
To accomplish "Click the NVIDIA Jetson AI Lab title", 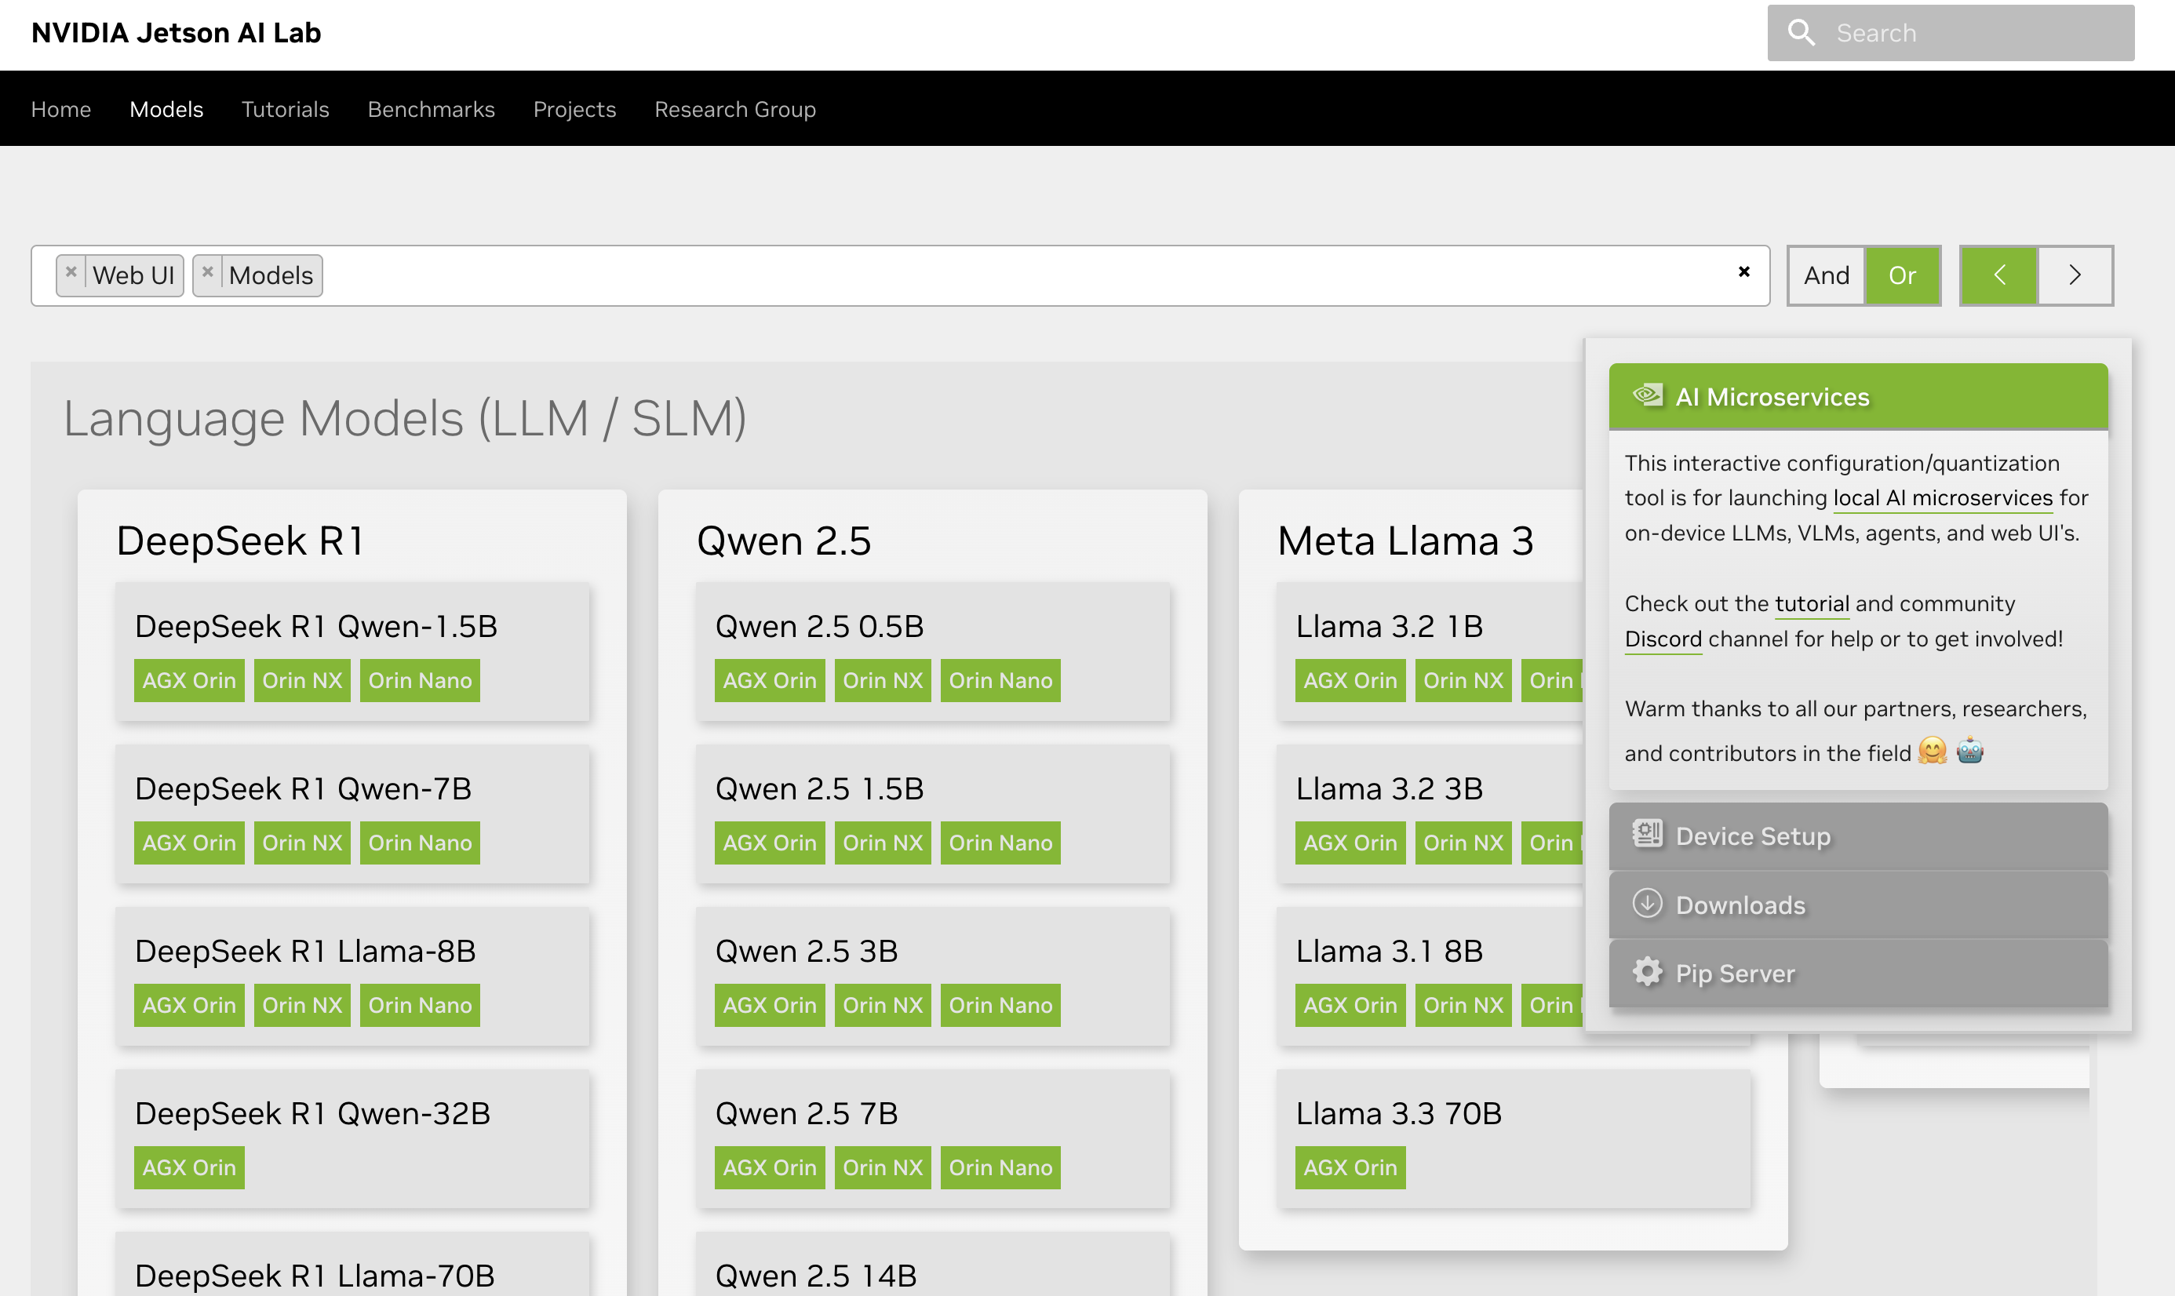I will (177, 33).
